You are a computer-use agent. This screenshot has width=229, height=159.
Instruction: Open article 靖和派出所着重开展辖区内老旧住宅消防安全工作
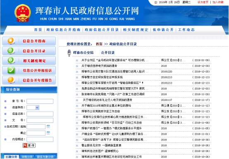(112, 157)
